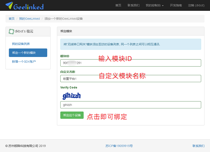The height and width of the screenshot is (152, 210).
Task: Click the gihizzh captcha image
Action: (71, 96)
